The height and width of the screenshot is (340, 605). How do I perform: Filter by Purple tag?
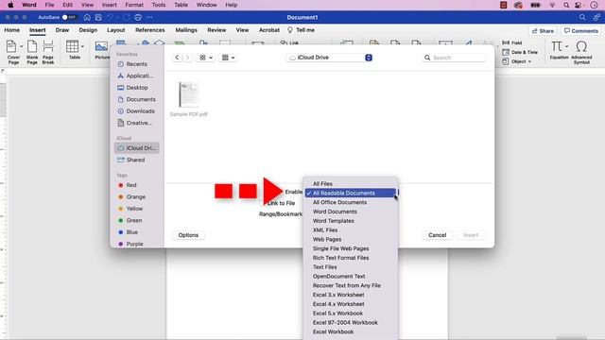click(x=130, y=244)
